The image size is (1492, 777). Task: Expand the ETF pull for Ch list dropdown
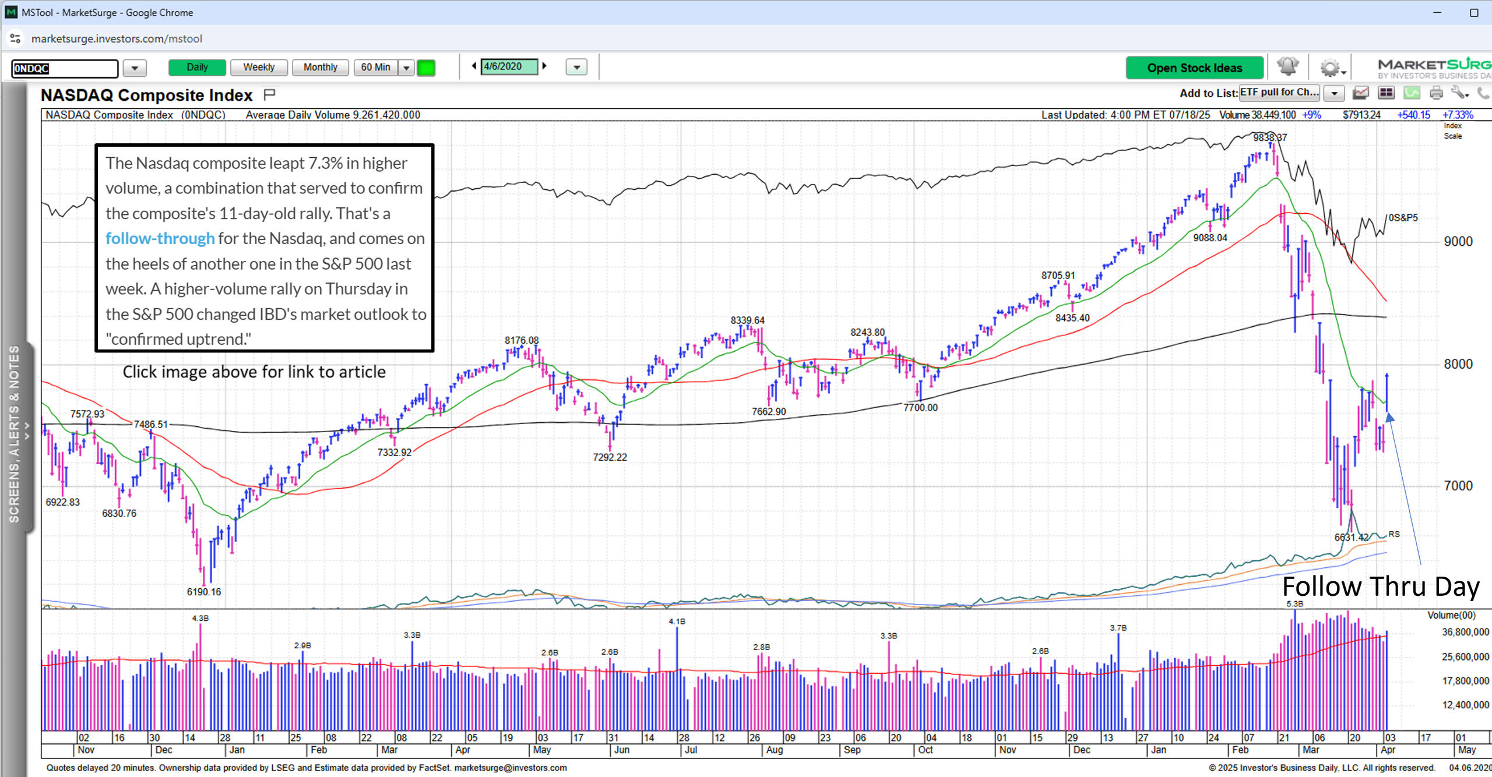click(x=1333, y=93)
